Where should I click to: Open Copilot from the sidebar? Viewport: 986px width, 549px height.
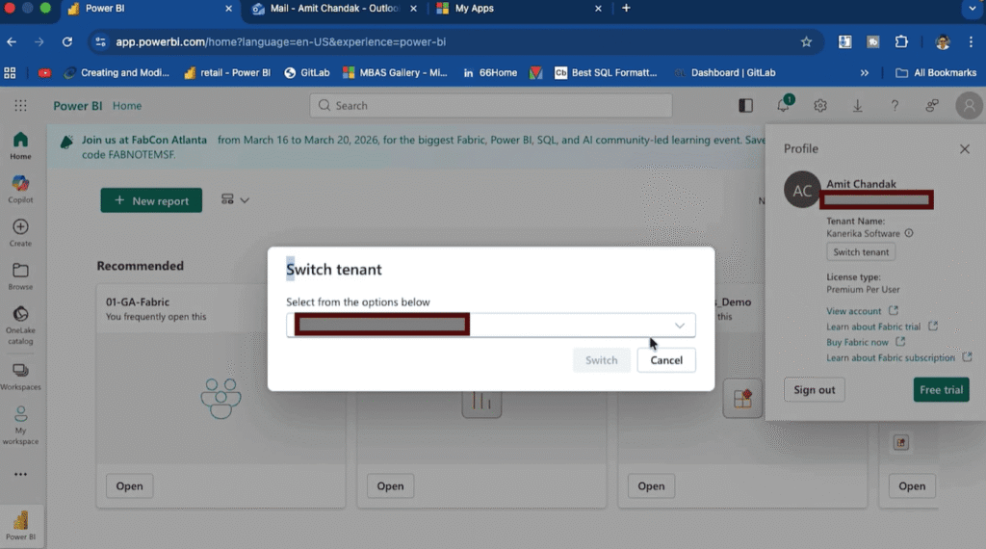point(20,190)
